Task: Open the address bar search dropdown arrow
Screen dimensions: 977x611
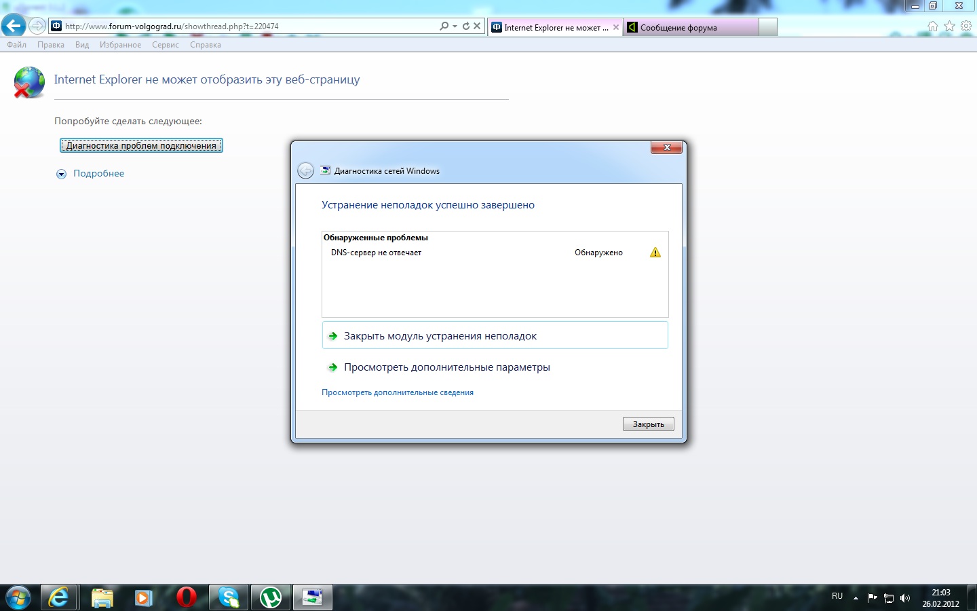Action: [455, 26]
